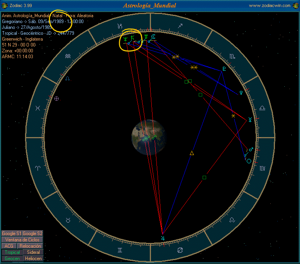300x264 pixels.
Task: Click the Jupiter glyph at chart bottom
Action: point(163,237)
